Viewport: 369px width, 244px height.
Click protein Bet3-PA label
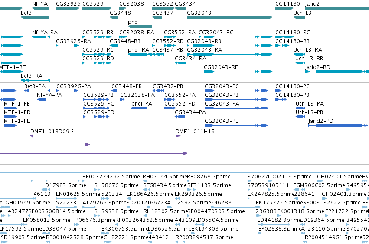35,86
